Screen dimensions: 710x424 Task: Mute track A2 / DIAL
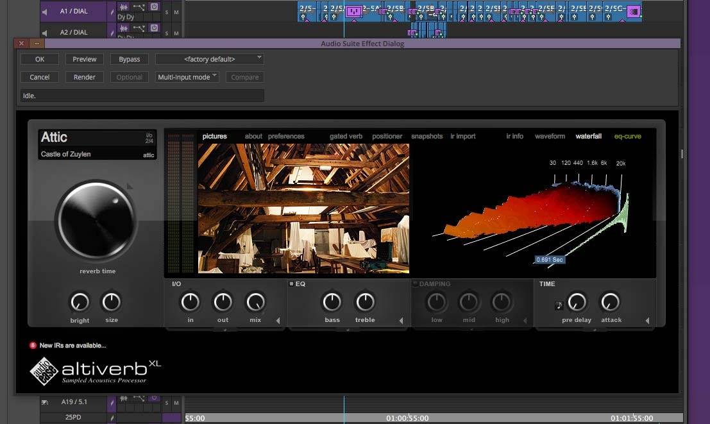tap(176, 33)
